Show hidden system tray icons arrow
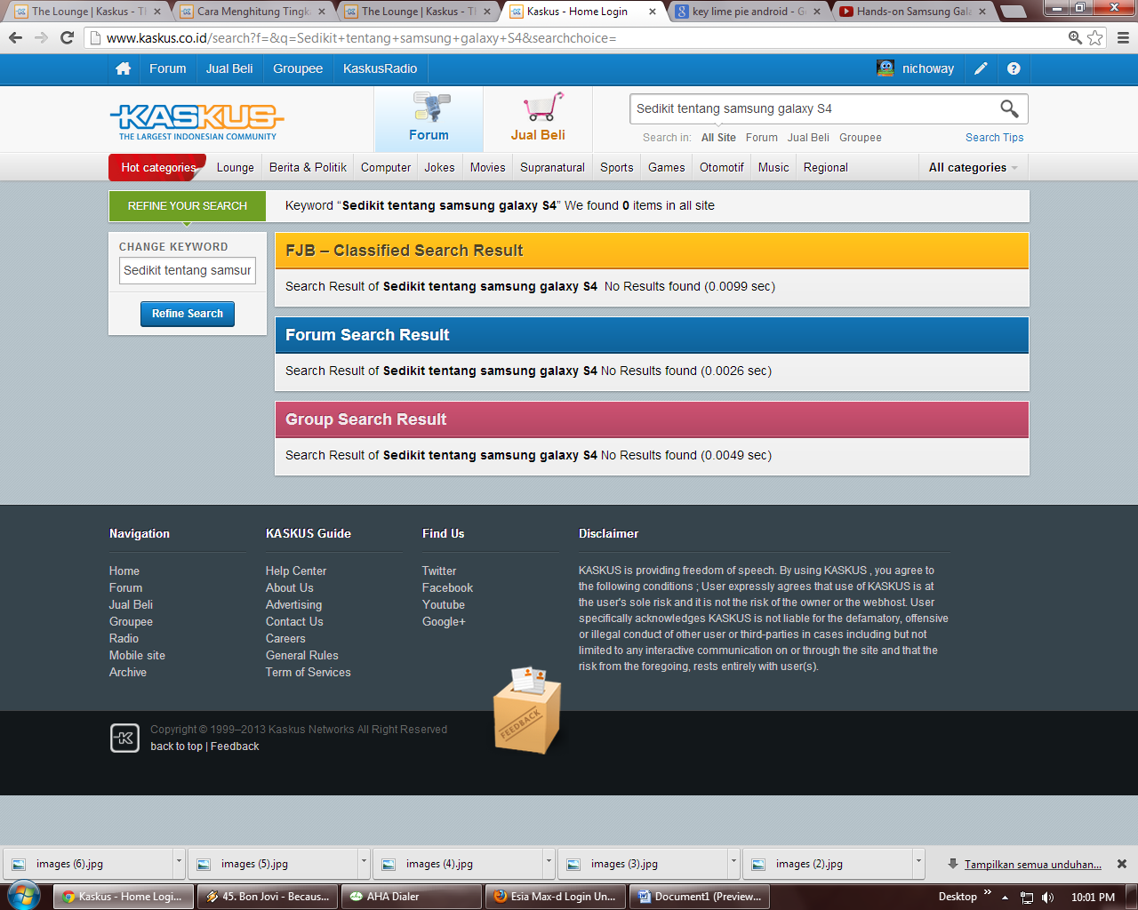This screenshot has width=1138, height=910. [1006, 898]
